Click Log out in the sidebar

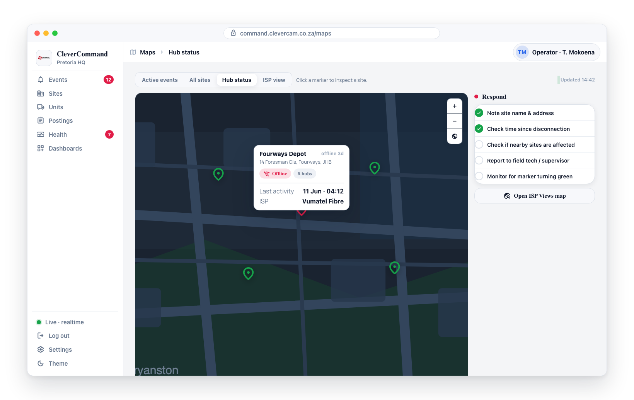(x=75, y=336)
